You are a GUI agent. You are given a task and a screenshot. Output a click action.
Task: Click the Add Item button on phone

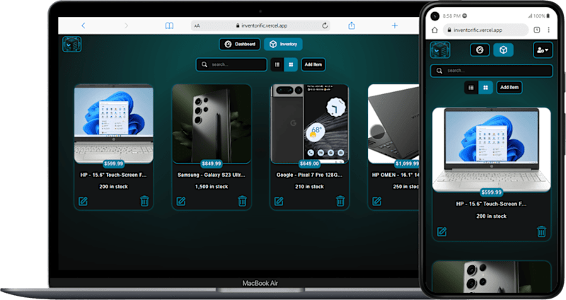[x=509, y=87]
